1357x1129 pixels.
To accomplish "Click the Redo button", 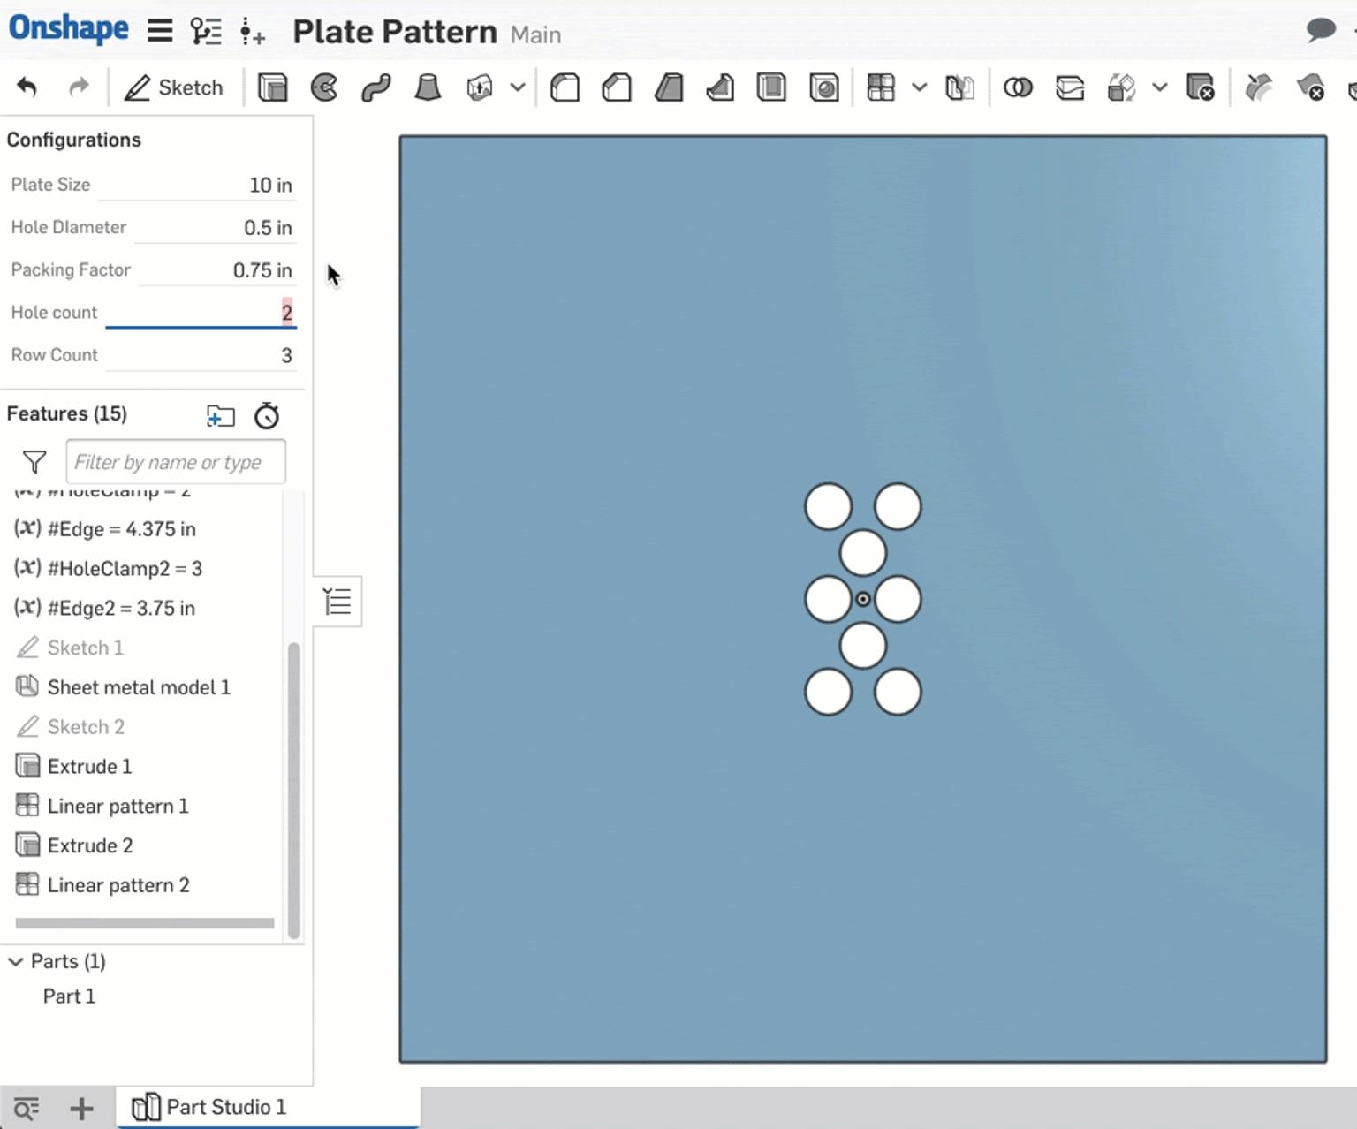I will 79,87.
